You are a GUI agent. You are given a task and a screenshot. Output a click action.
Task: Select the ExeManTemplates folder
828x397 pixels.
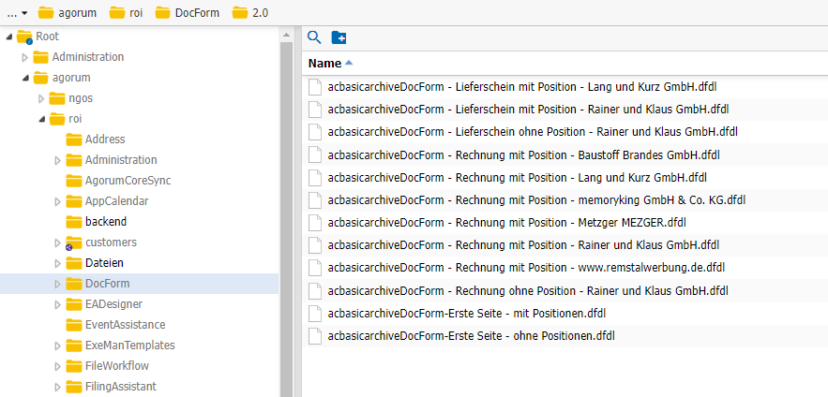point(130,346)
